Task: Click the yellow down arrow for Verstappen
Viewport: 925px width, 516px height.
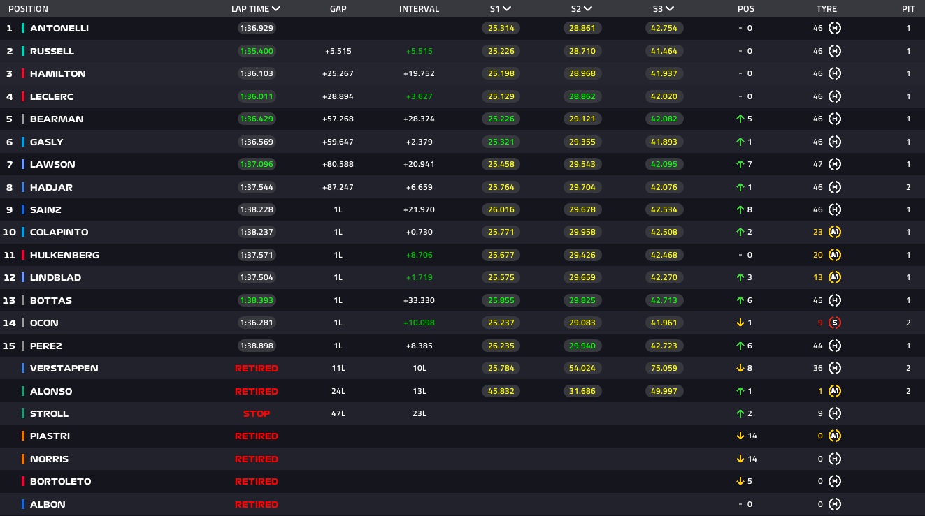Action: (x=741, y=369)
